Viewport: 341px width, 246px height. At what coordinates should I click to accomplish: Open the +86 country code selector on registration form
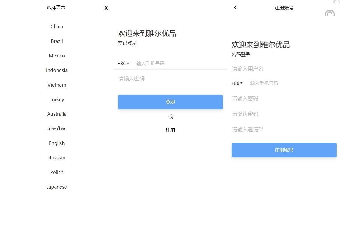(237, 83)
